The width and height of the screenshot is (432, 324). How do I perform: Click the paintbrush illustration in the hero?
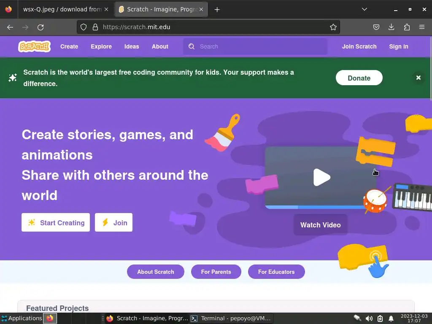pyautogui.click(x=223, y=132)
